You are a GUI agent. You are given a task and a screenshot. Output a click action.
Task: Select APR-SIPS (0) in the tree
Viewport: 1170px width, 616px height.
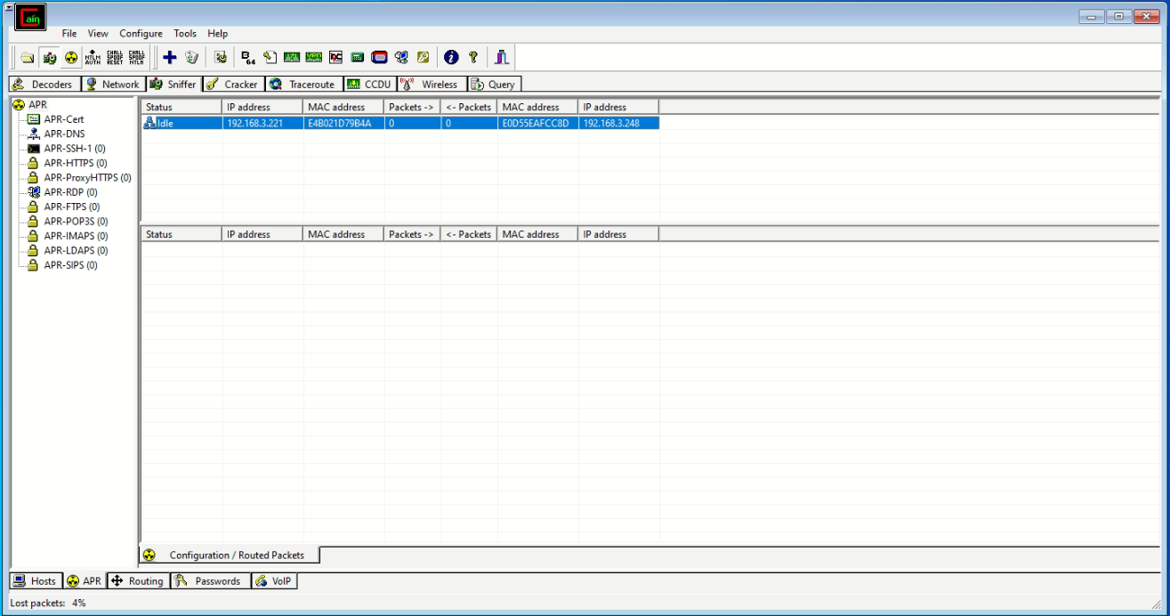[x=71, y=265]
